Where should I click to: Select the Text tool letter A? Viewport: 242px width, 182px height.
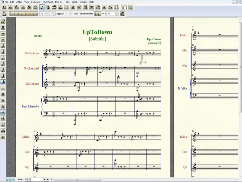104,7
